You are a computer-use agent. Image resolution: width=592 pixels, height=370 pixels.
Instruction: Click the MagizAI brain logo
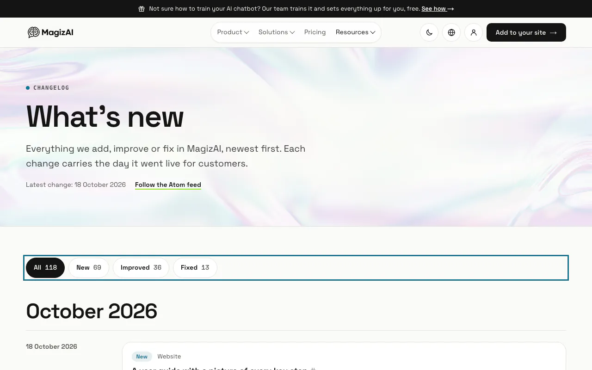coord(50,32)
